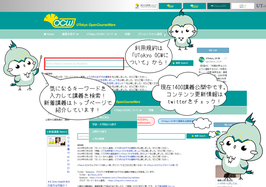266x187 pixels.
Task: Click the OCW ginkgo leaf logo
Action: (x=60, y=21)
